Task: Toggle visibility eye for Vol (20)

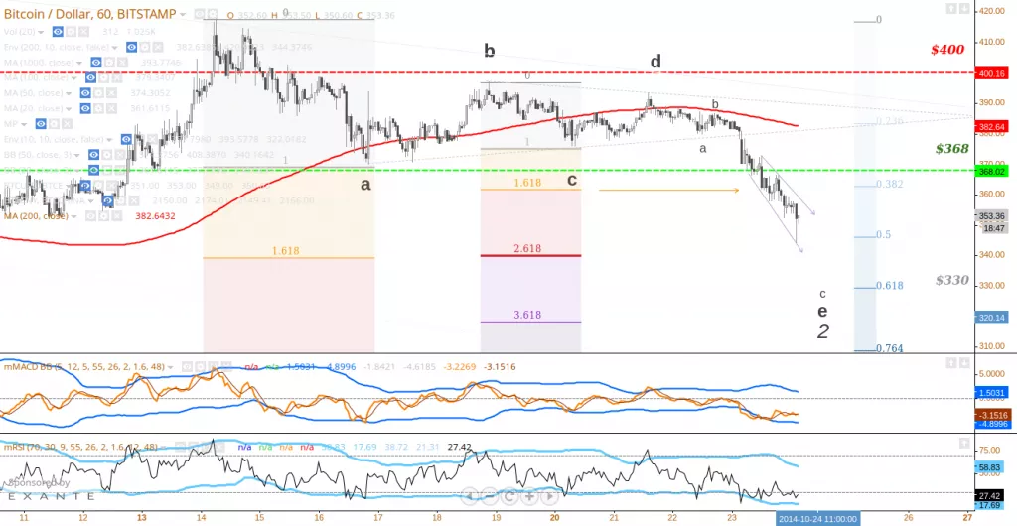Action: pyautogui.click(x=59, y=32)
